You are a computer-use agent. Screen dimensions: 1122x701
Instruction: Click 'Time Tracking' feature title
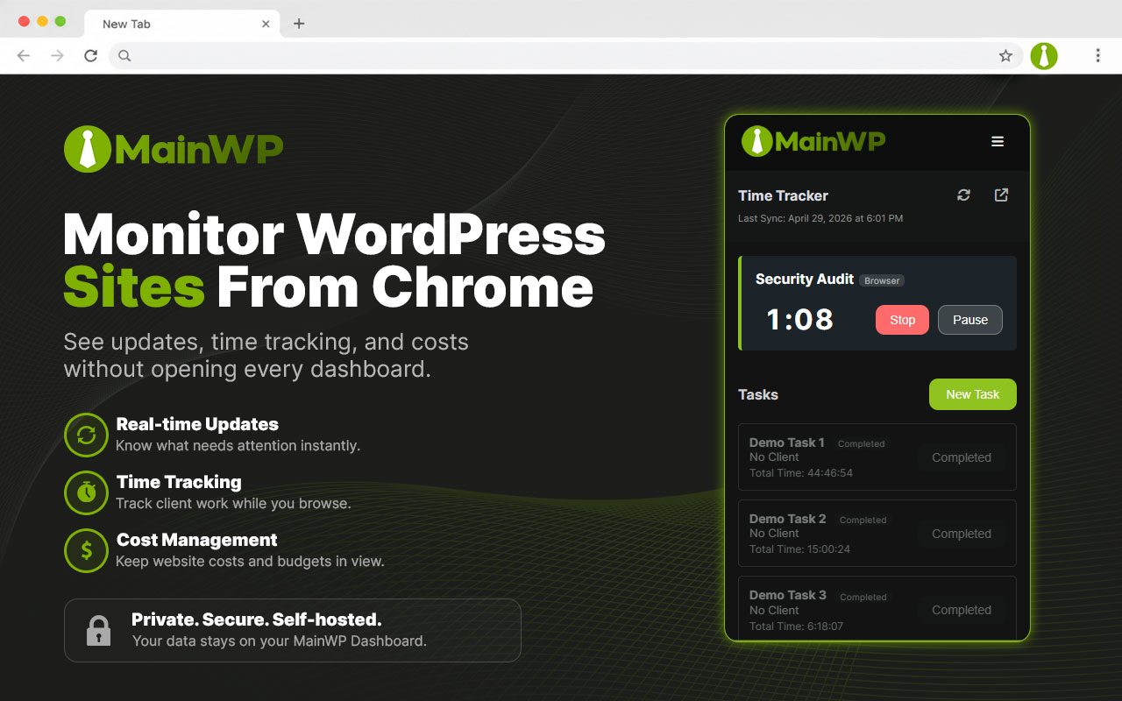point(179,482)
